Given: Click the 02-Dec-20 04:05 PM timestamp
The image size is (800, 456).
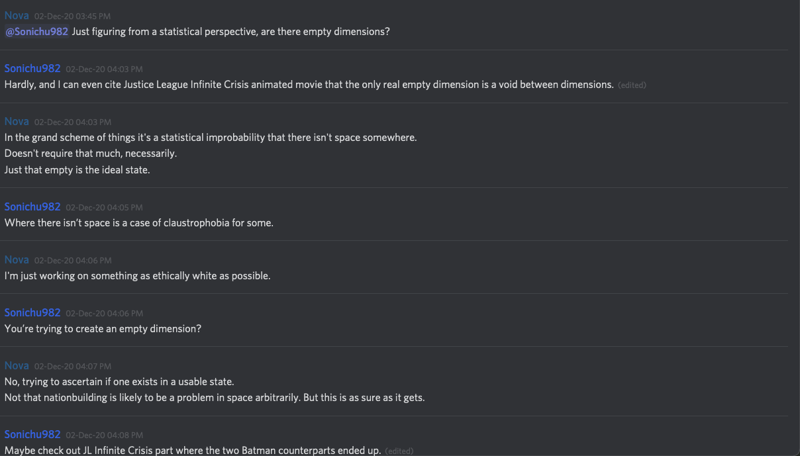Looking at the screenshot, I should tap(104, 207).
